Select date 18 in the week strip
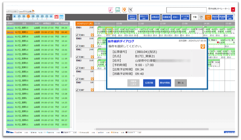This screenshot has width=241, height=140. pyautogui.click(x=33, y=16)
